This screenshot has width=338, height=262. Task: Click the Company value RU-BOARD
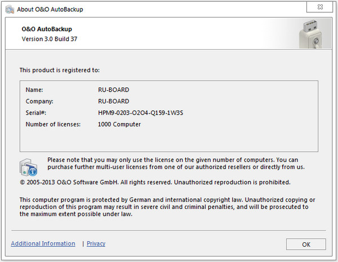(x=113, y=101)
